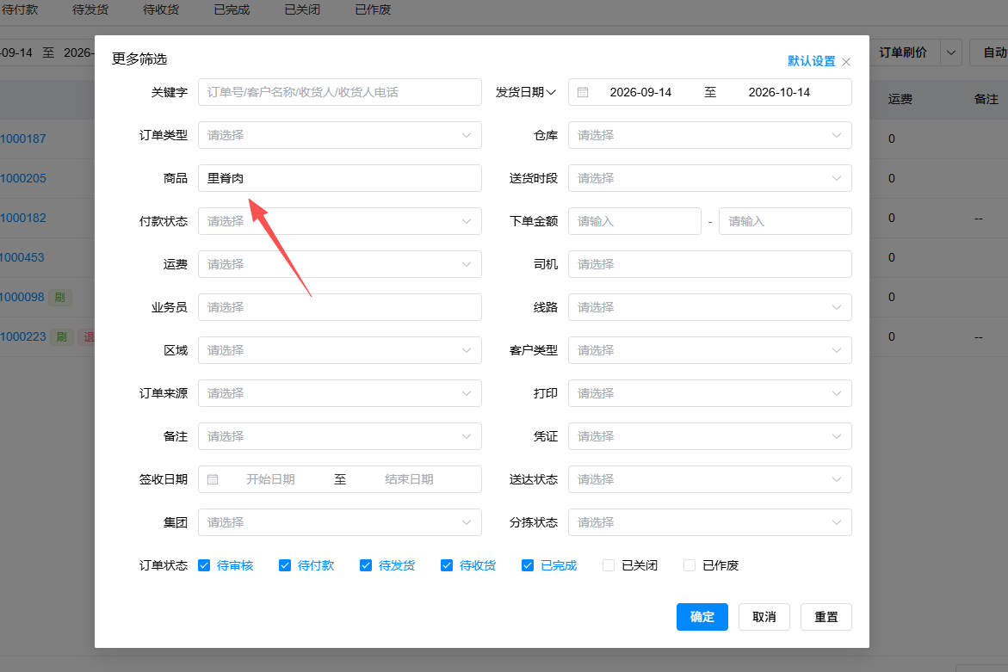Click the 业务员 select field
The image size is (1008, 672).
tap(339, 308)
